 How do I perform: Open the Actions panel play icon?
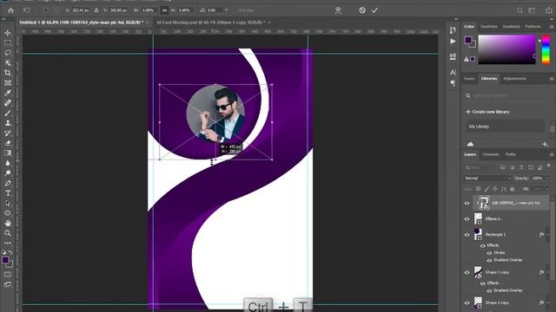point(453,42)
